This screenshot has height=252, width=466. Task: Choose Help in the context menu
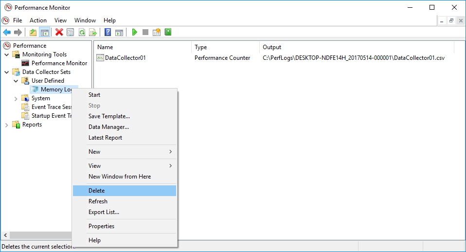(125, 240)
